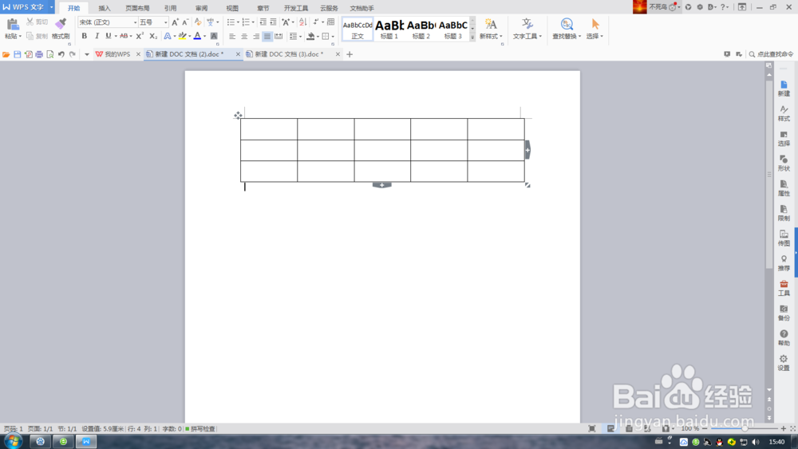Open the Text Tools button
Viewport: 798px width, 449px height.
(x=527, y=29)
